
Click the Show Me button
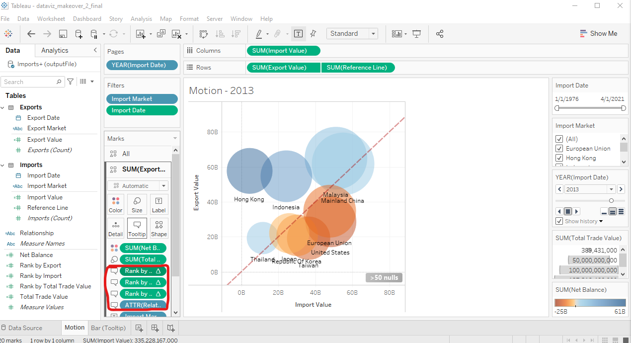[x=599, y=34]
